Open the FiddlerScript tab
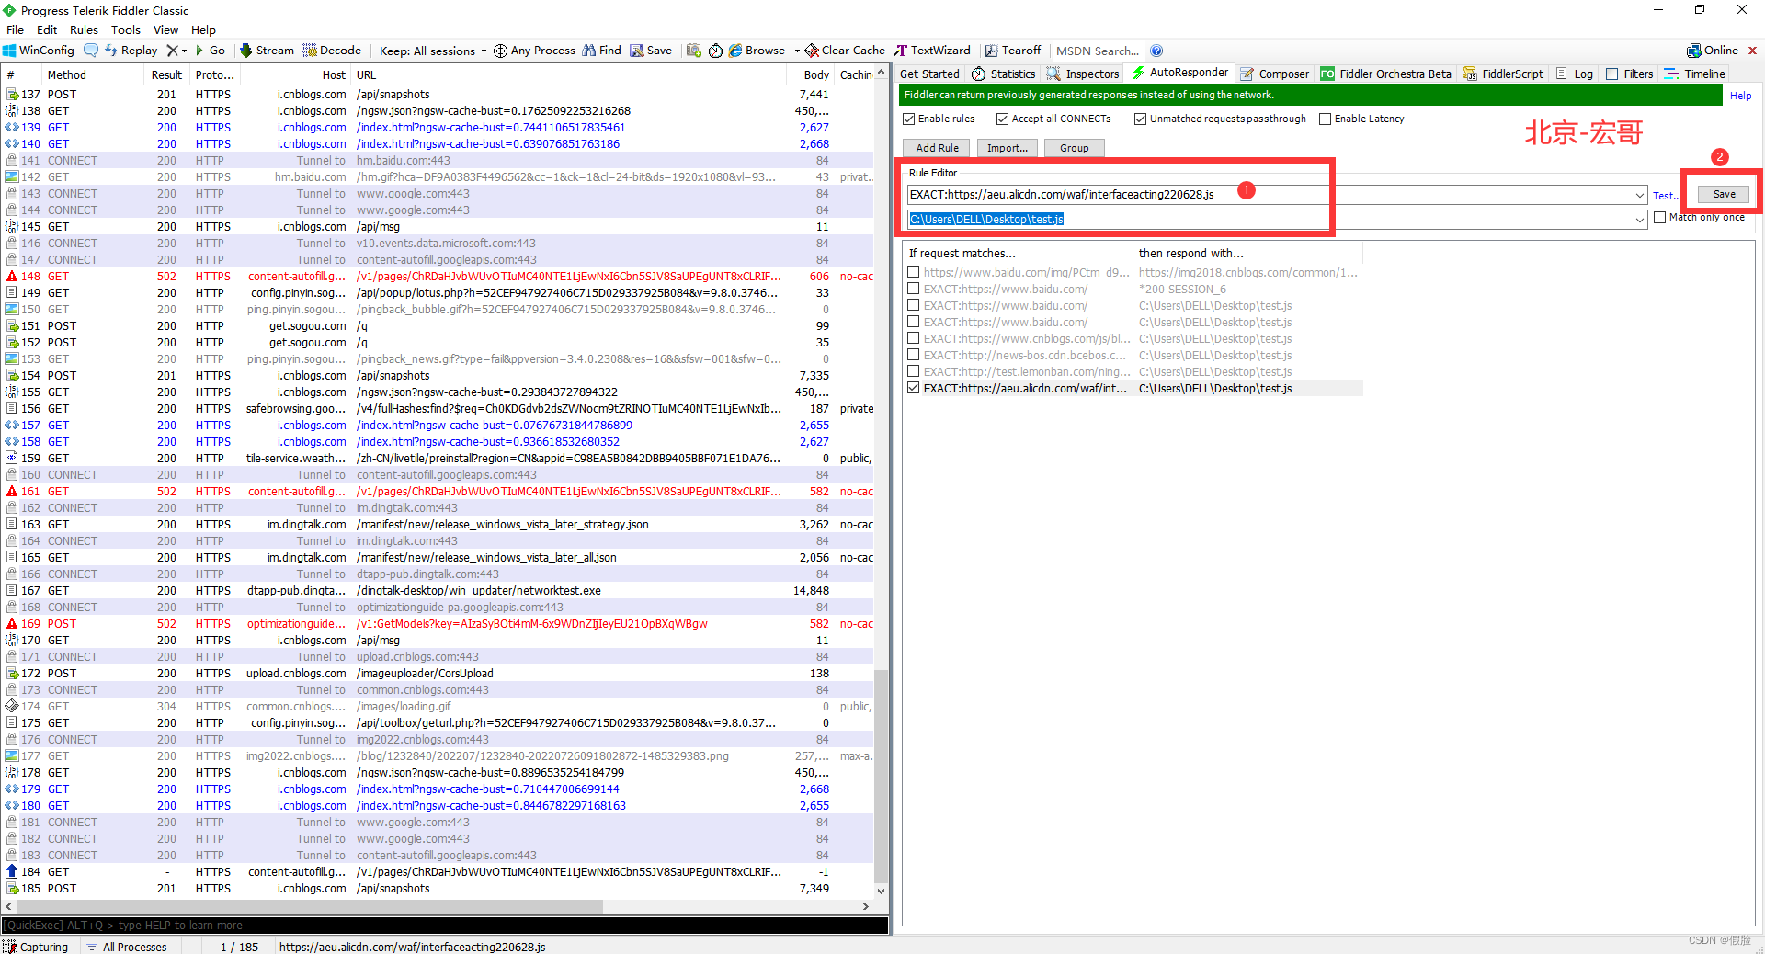 click(x=1503, y=74)
